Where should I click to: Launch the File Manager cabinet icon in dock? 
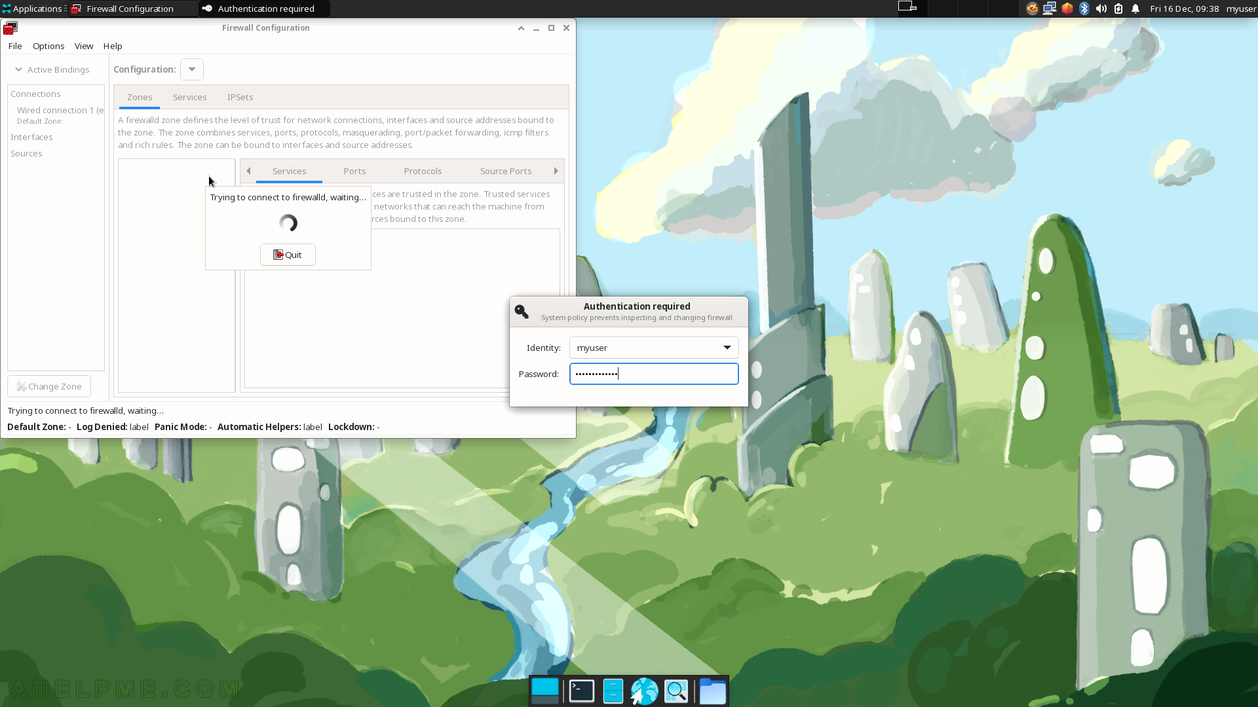pos(613,691)
